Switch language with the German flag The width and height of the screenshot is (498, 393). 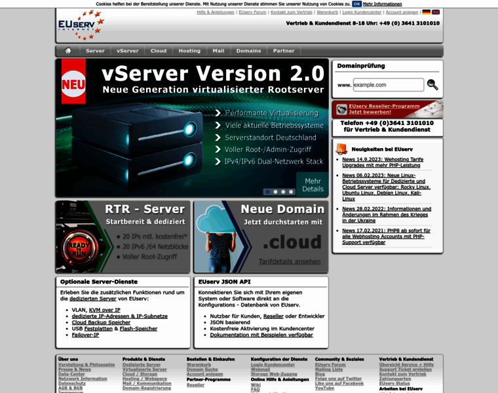(426, 12)
